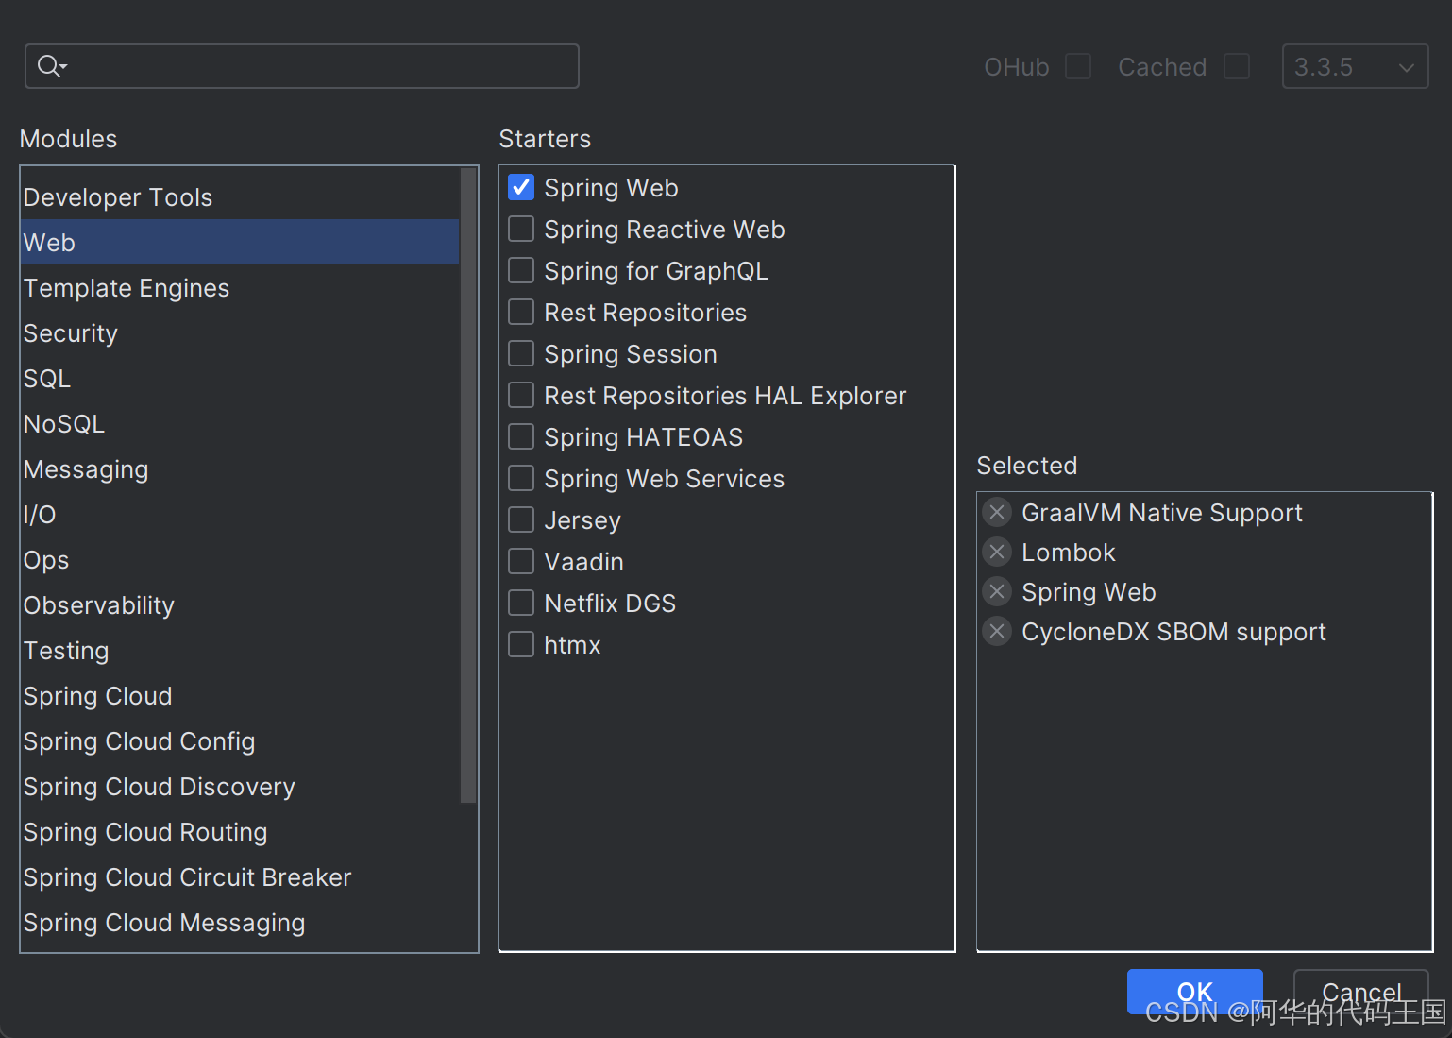
Task: Toggle the OHub checkbox
Action: click(1078, 66)
